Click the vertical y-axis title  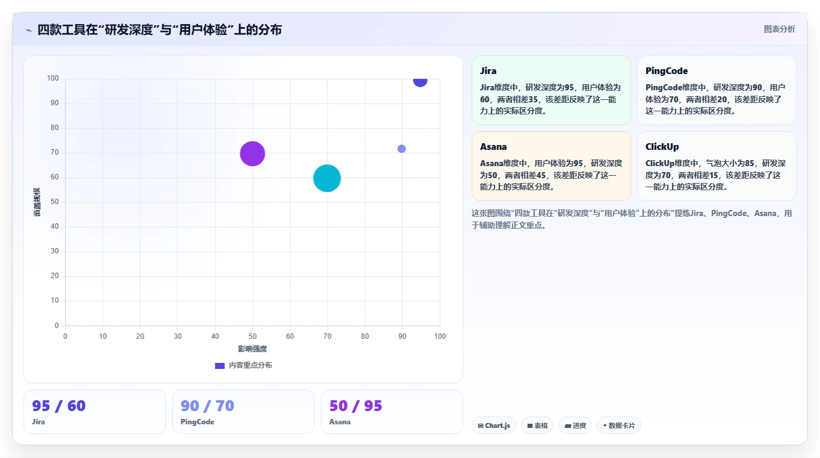[37, 202]
